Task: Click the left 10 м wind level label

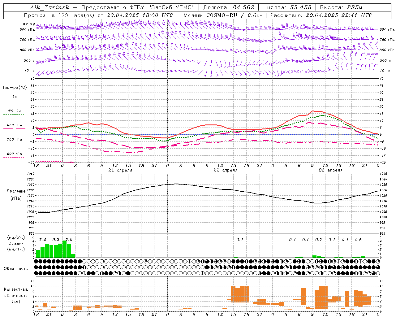Action: [29, 71]
